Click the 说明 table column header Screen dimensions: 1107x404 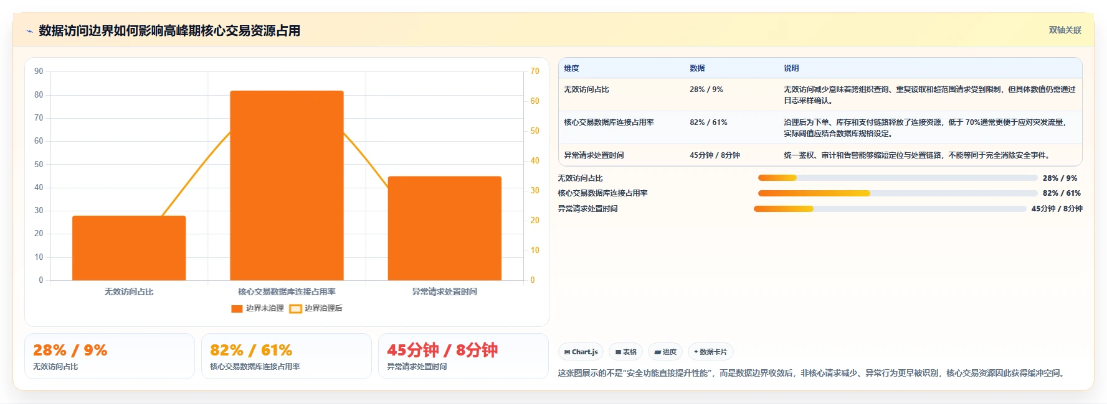coord(791,68)
